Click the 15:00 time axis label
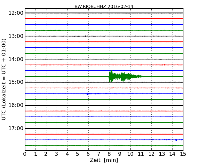Viewport: 208px width, 167px height. (16, 82)
